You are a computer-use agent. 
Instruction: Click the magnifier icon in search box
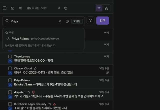coord(7,21)
